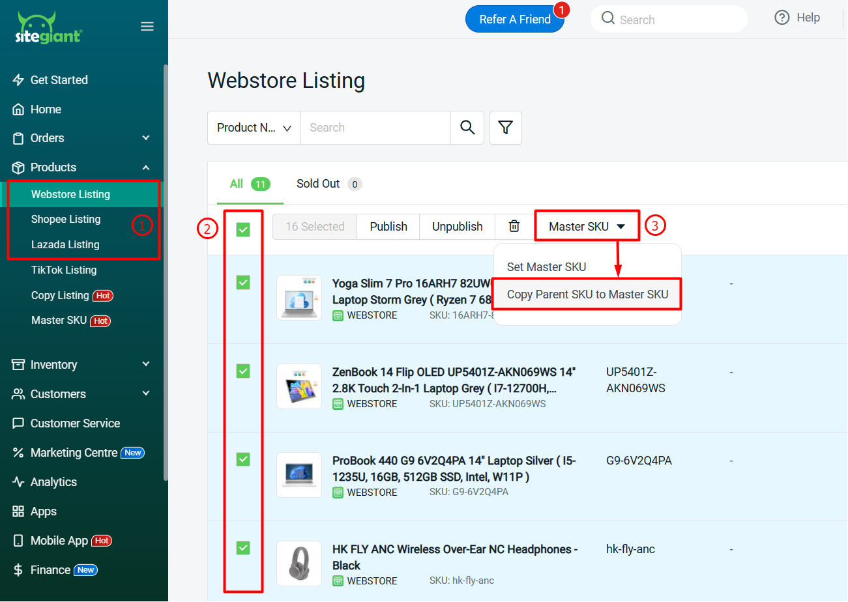Open the Product Name search type dropdown
The height and width of the screenshot is (602, 848).
click(254, 128)
